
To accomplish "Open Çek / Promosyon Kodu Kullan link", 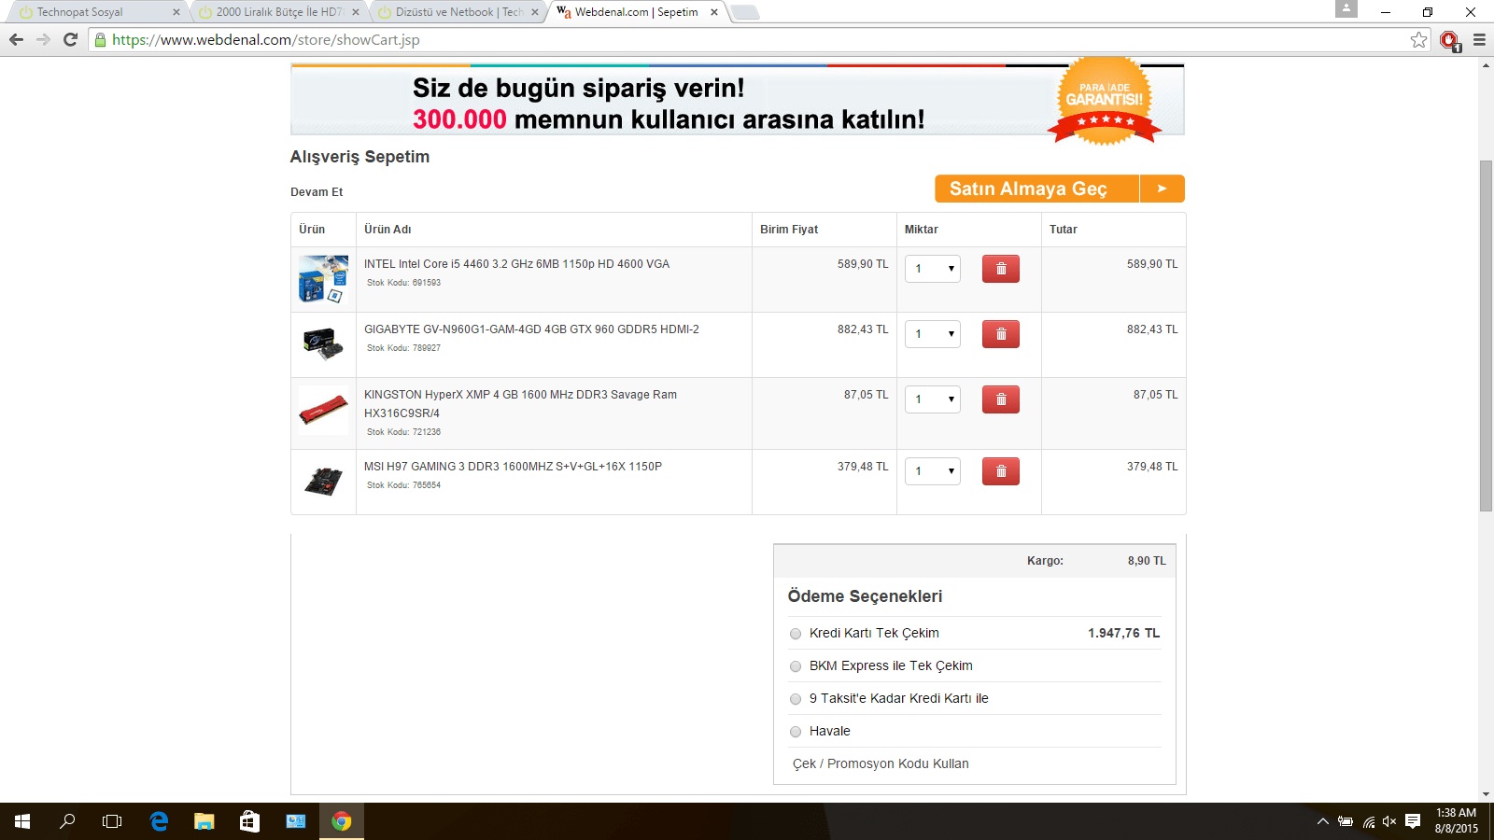I will pos(881,763).
